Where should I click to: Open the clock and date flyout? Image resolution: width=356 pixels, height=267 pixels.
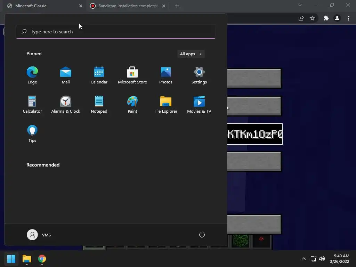pyautogui.click(x=340, y=259)
